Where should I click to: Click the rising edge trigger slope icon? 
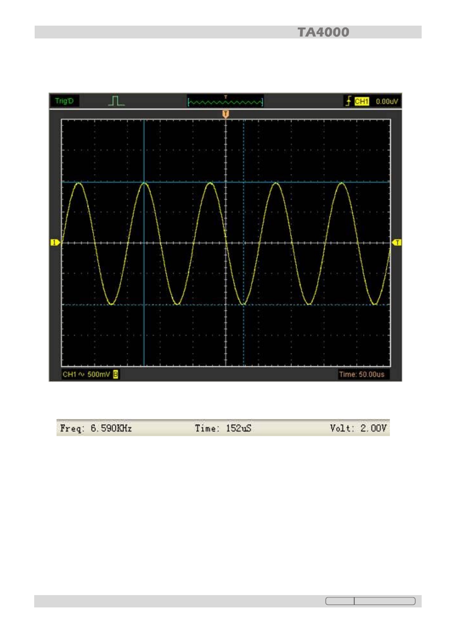coord(349,101)
